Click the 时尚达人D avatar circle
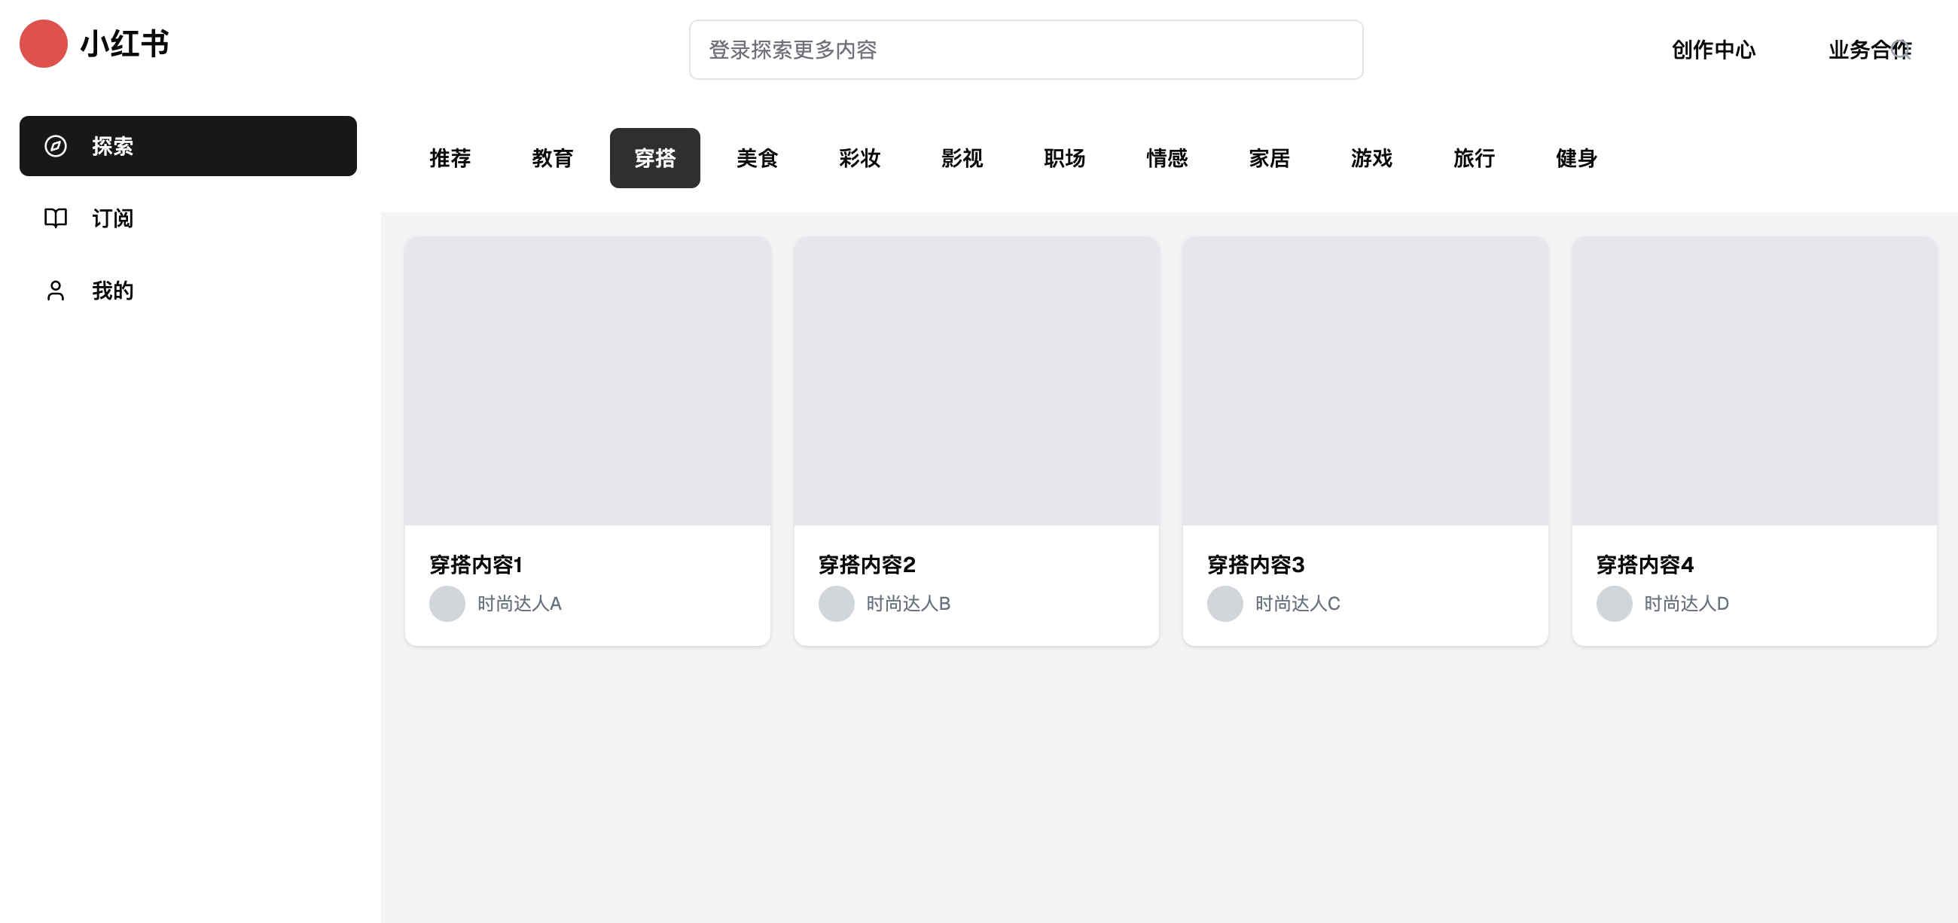Viewport: 1958px width, 923px height. pyautogui.click(x=1614, y=603)
